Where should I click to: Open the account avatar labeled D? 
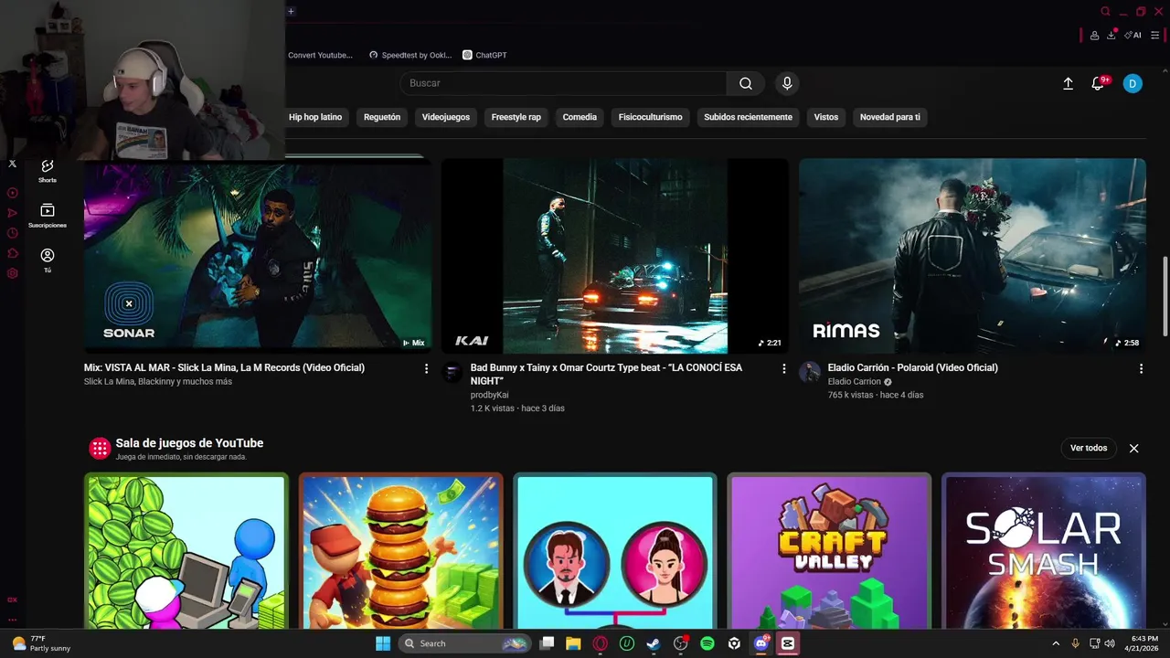click(1133, 83)
